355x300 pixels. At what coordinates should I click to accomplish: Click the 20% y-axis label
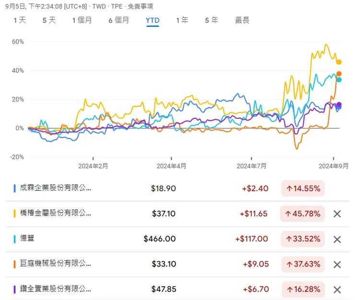(18, 99)
